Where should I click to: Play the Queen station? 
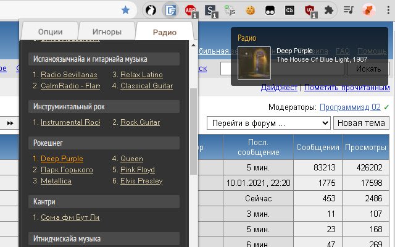pos(131,159)
